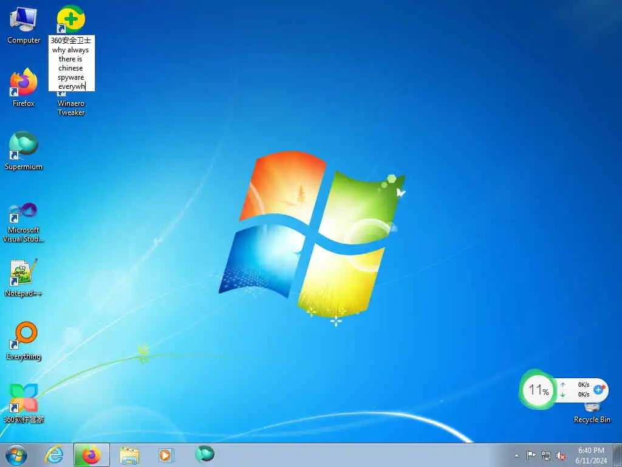Select the Supermium desktop shortcut

(x=24, y=151)
